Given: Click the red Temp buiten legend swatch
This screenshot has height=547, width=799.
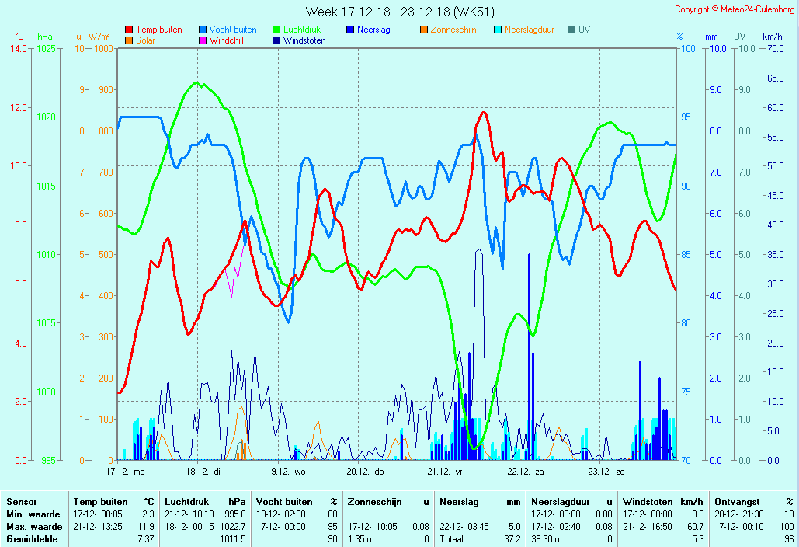Looking at the screenshot, I should [129, 30].
